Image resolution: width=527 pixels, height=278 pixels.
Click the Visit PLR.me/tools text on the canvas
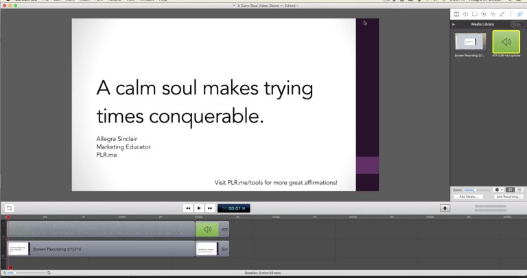pyautogui.click(x=276, y=183)
